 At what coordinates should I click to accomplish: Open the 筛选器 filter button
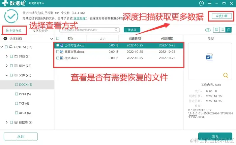(x=132, y=30)
